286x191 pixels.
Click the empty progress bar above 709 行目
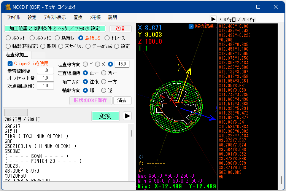[16, 112]
